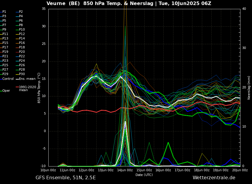
Task: Click legend entry P14
Action: tap(20, 39)
